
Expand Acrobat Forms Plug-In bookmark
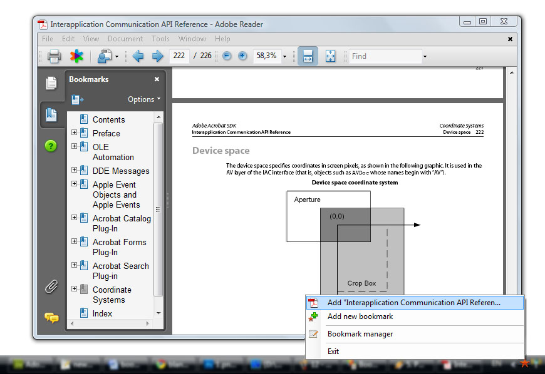click(x=74, y=241)
